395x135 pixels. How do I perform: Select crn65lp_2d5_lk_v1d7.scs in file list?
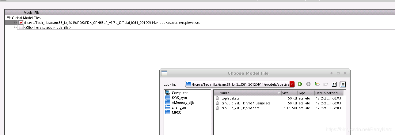(240, 108)
